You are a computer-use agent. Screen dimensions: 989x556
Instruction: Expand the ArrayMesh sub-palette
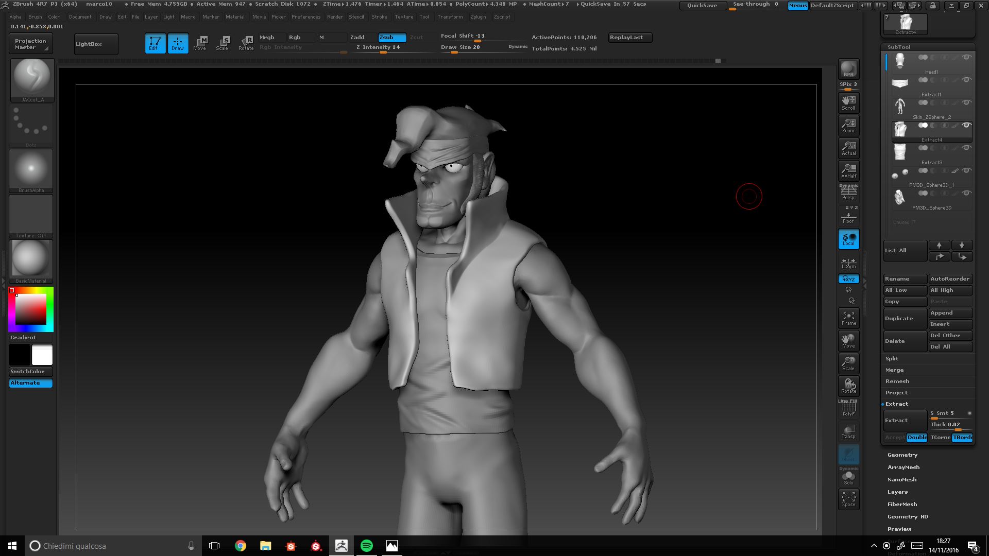[x=903, y=467]
